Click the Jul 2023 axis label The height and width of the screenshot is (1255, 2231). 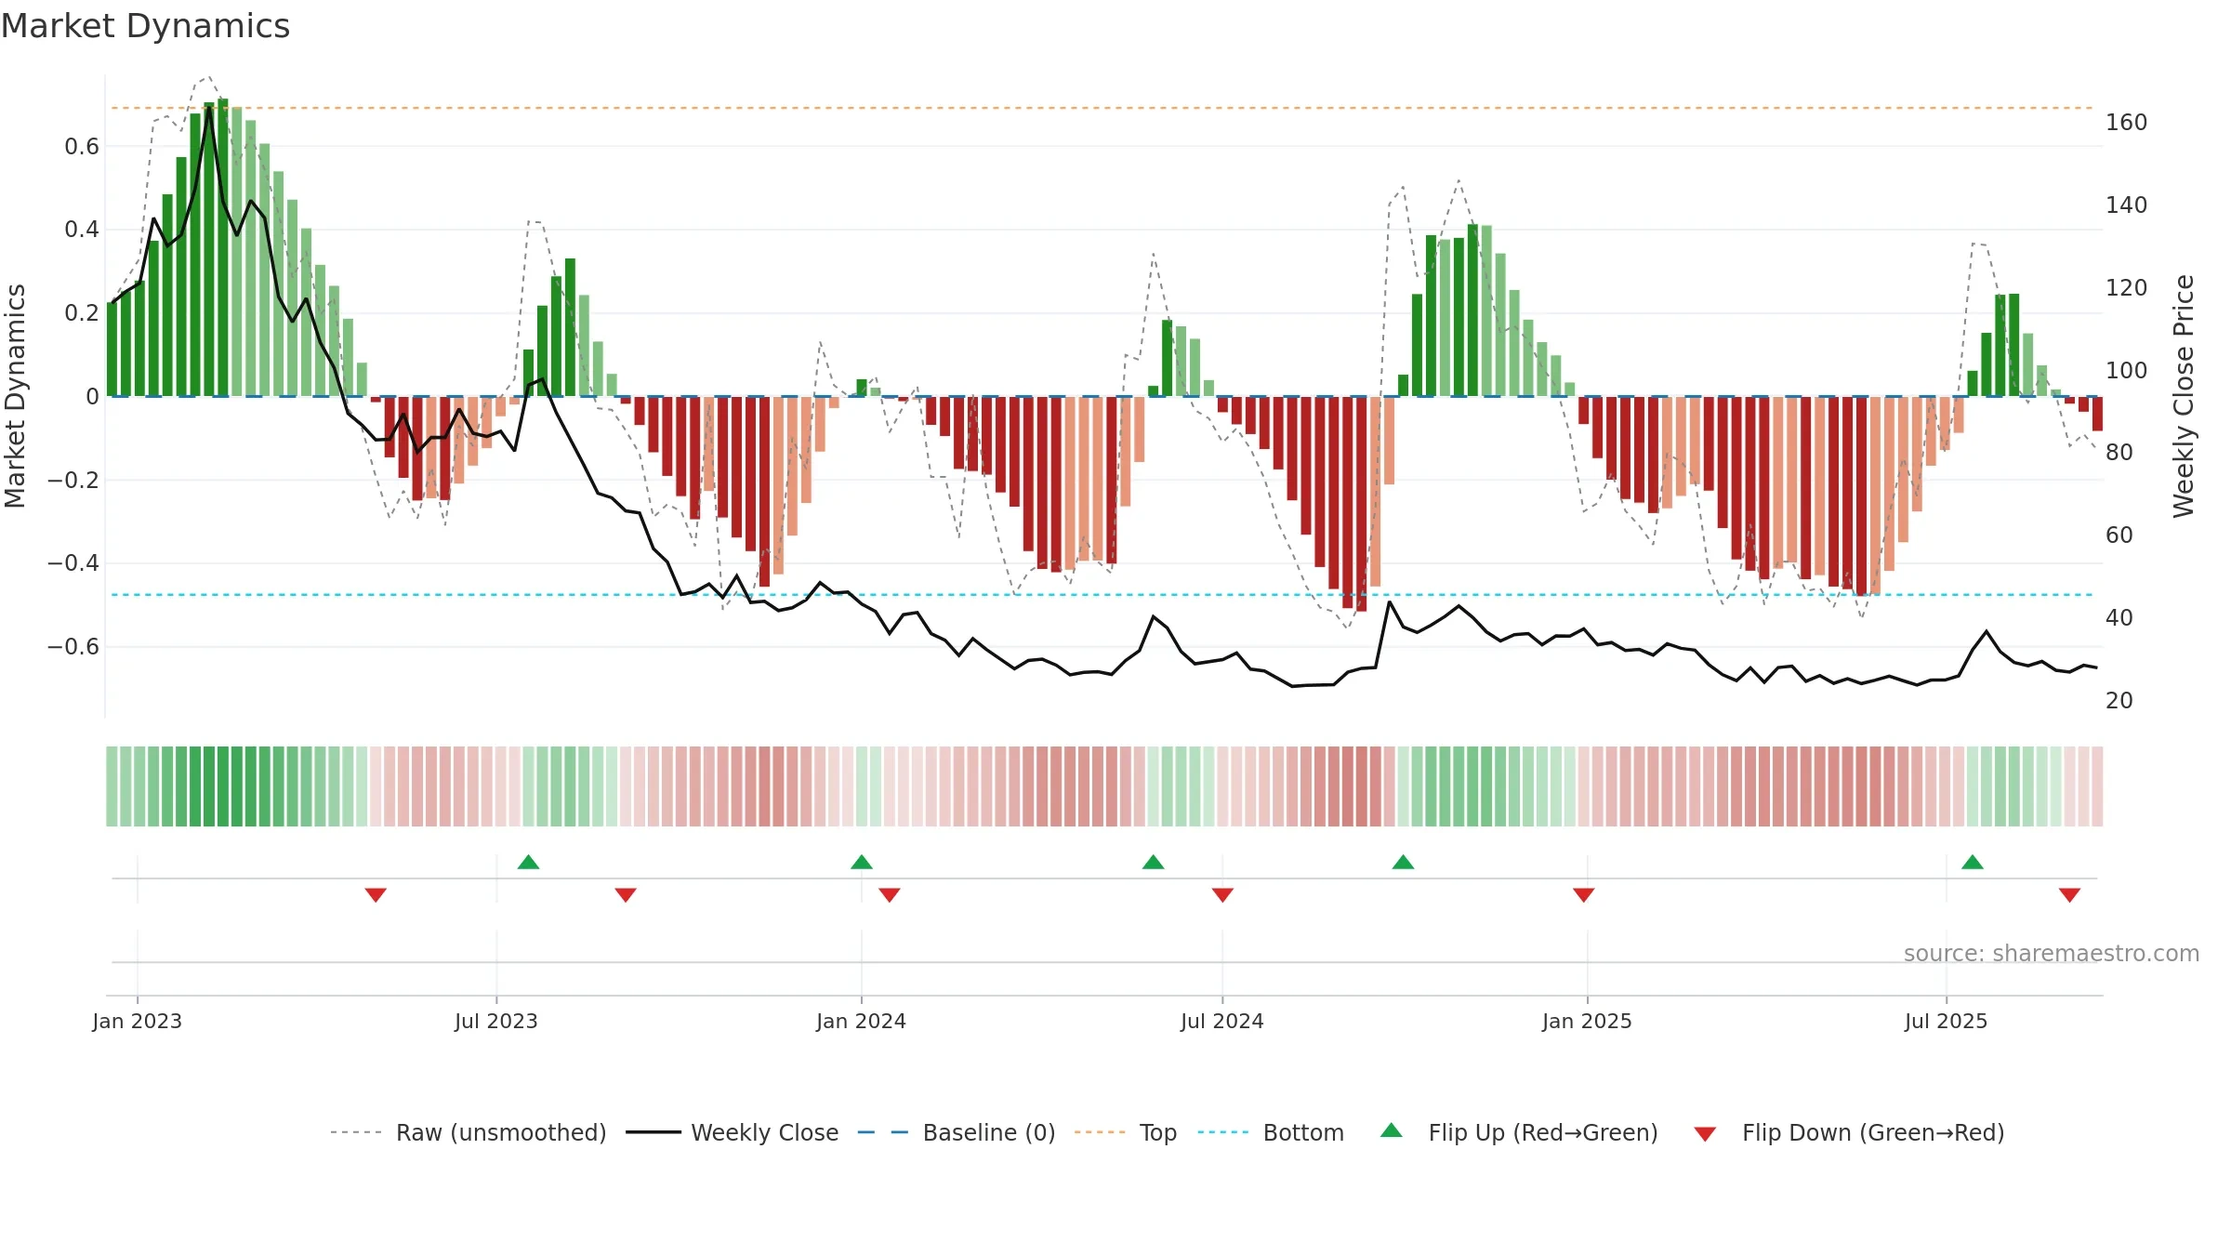point(496,1021)
